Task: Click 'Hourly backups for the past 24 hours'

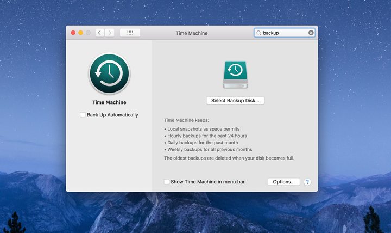Action: pyautogui.click(x=205, y=136)
